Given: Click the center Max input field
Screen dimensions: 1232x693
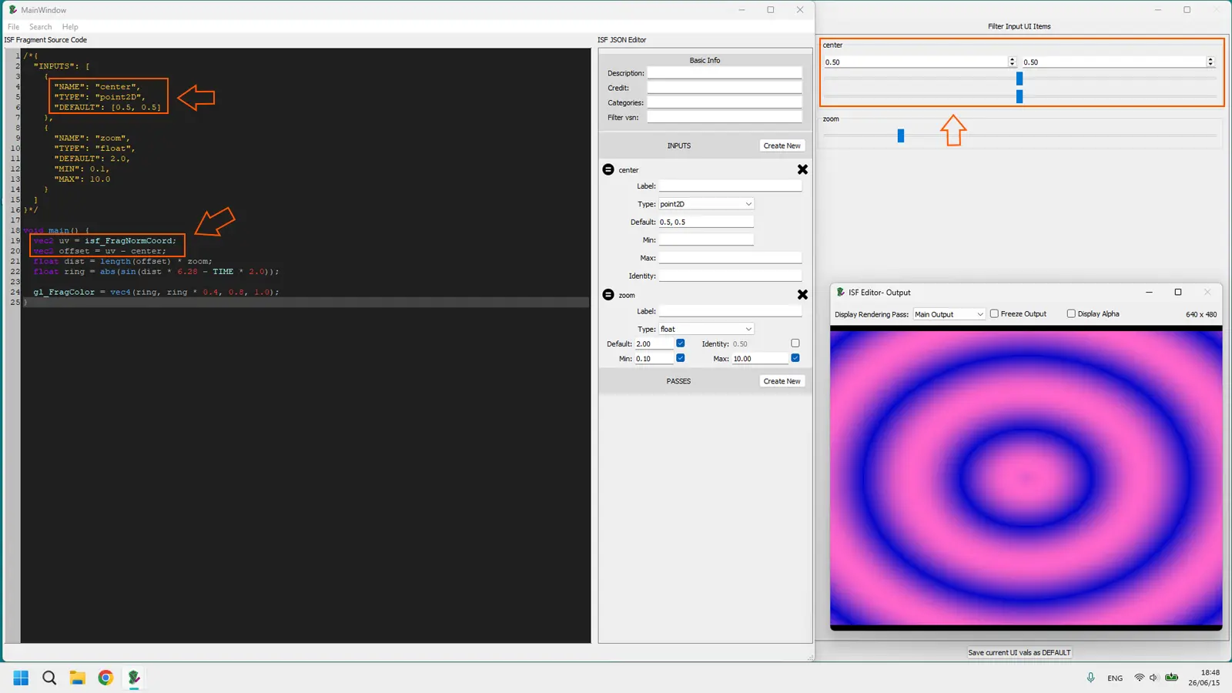Looking at the screenshot, I should [x=730, y=258].
